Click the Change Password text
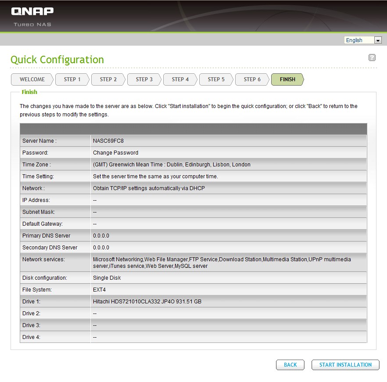The width and height of the screenshot is (387, 382). 115,153
